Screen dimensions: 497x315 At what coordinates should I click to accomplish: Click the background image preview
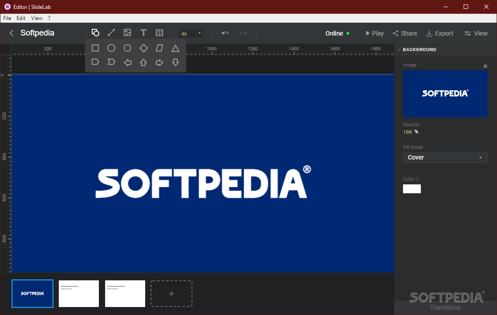tap(445, 94)
